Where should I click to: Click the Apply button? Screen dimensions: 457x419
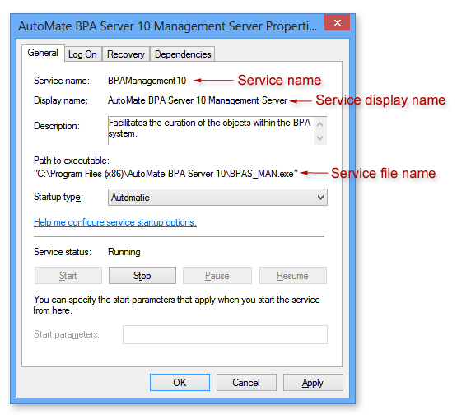click(313, 383)
